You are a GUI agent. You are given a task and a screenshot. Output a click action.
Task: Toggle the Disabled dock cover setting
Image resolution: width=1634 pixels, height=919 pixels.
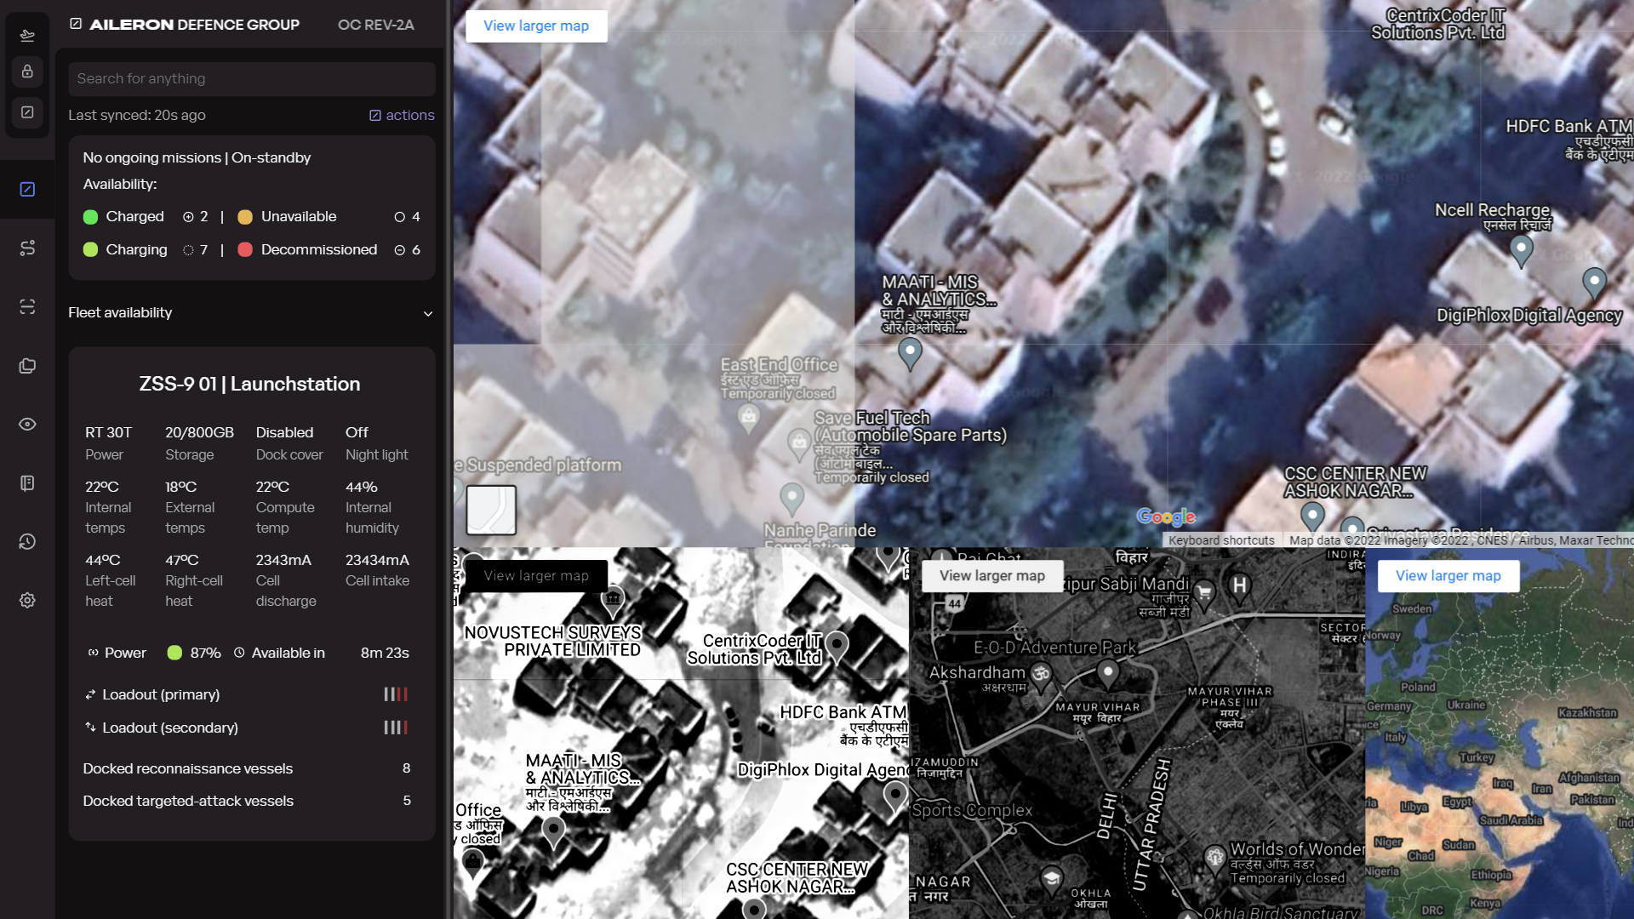(284, 432)
